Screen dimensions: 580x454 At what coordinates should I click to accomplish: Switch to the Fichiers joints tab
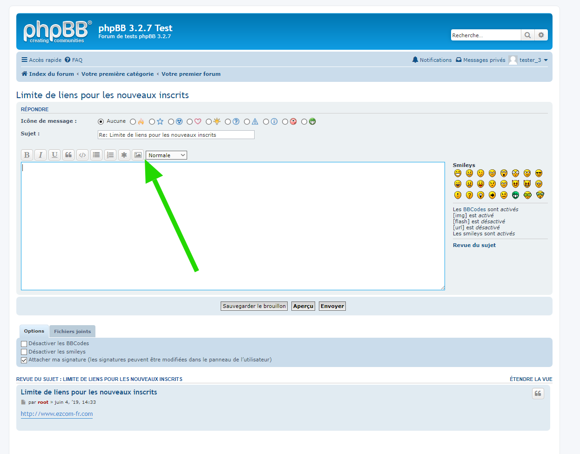click(x=72, y=332)
